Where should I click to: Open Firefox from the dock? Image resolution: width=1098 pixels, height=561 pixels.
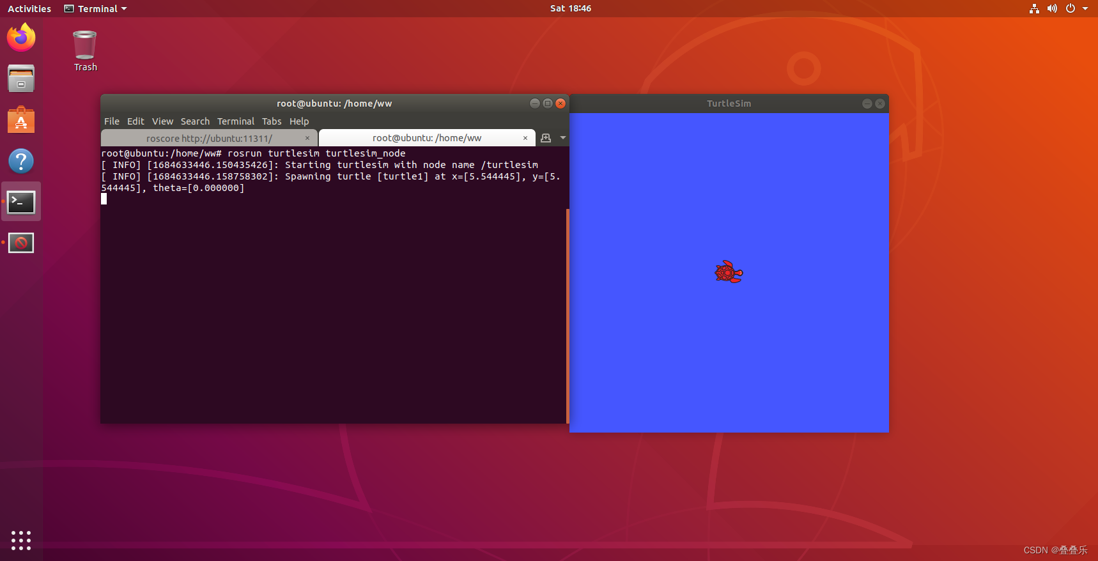21,38
